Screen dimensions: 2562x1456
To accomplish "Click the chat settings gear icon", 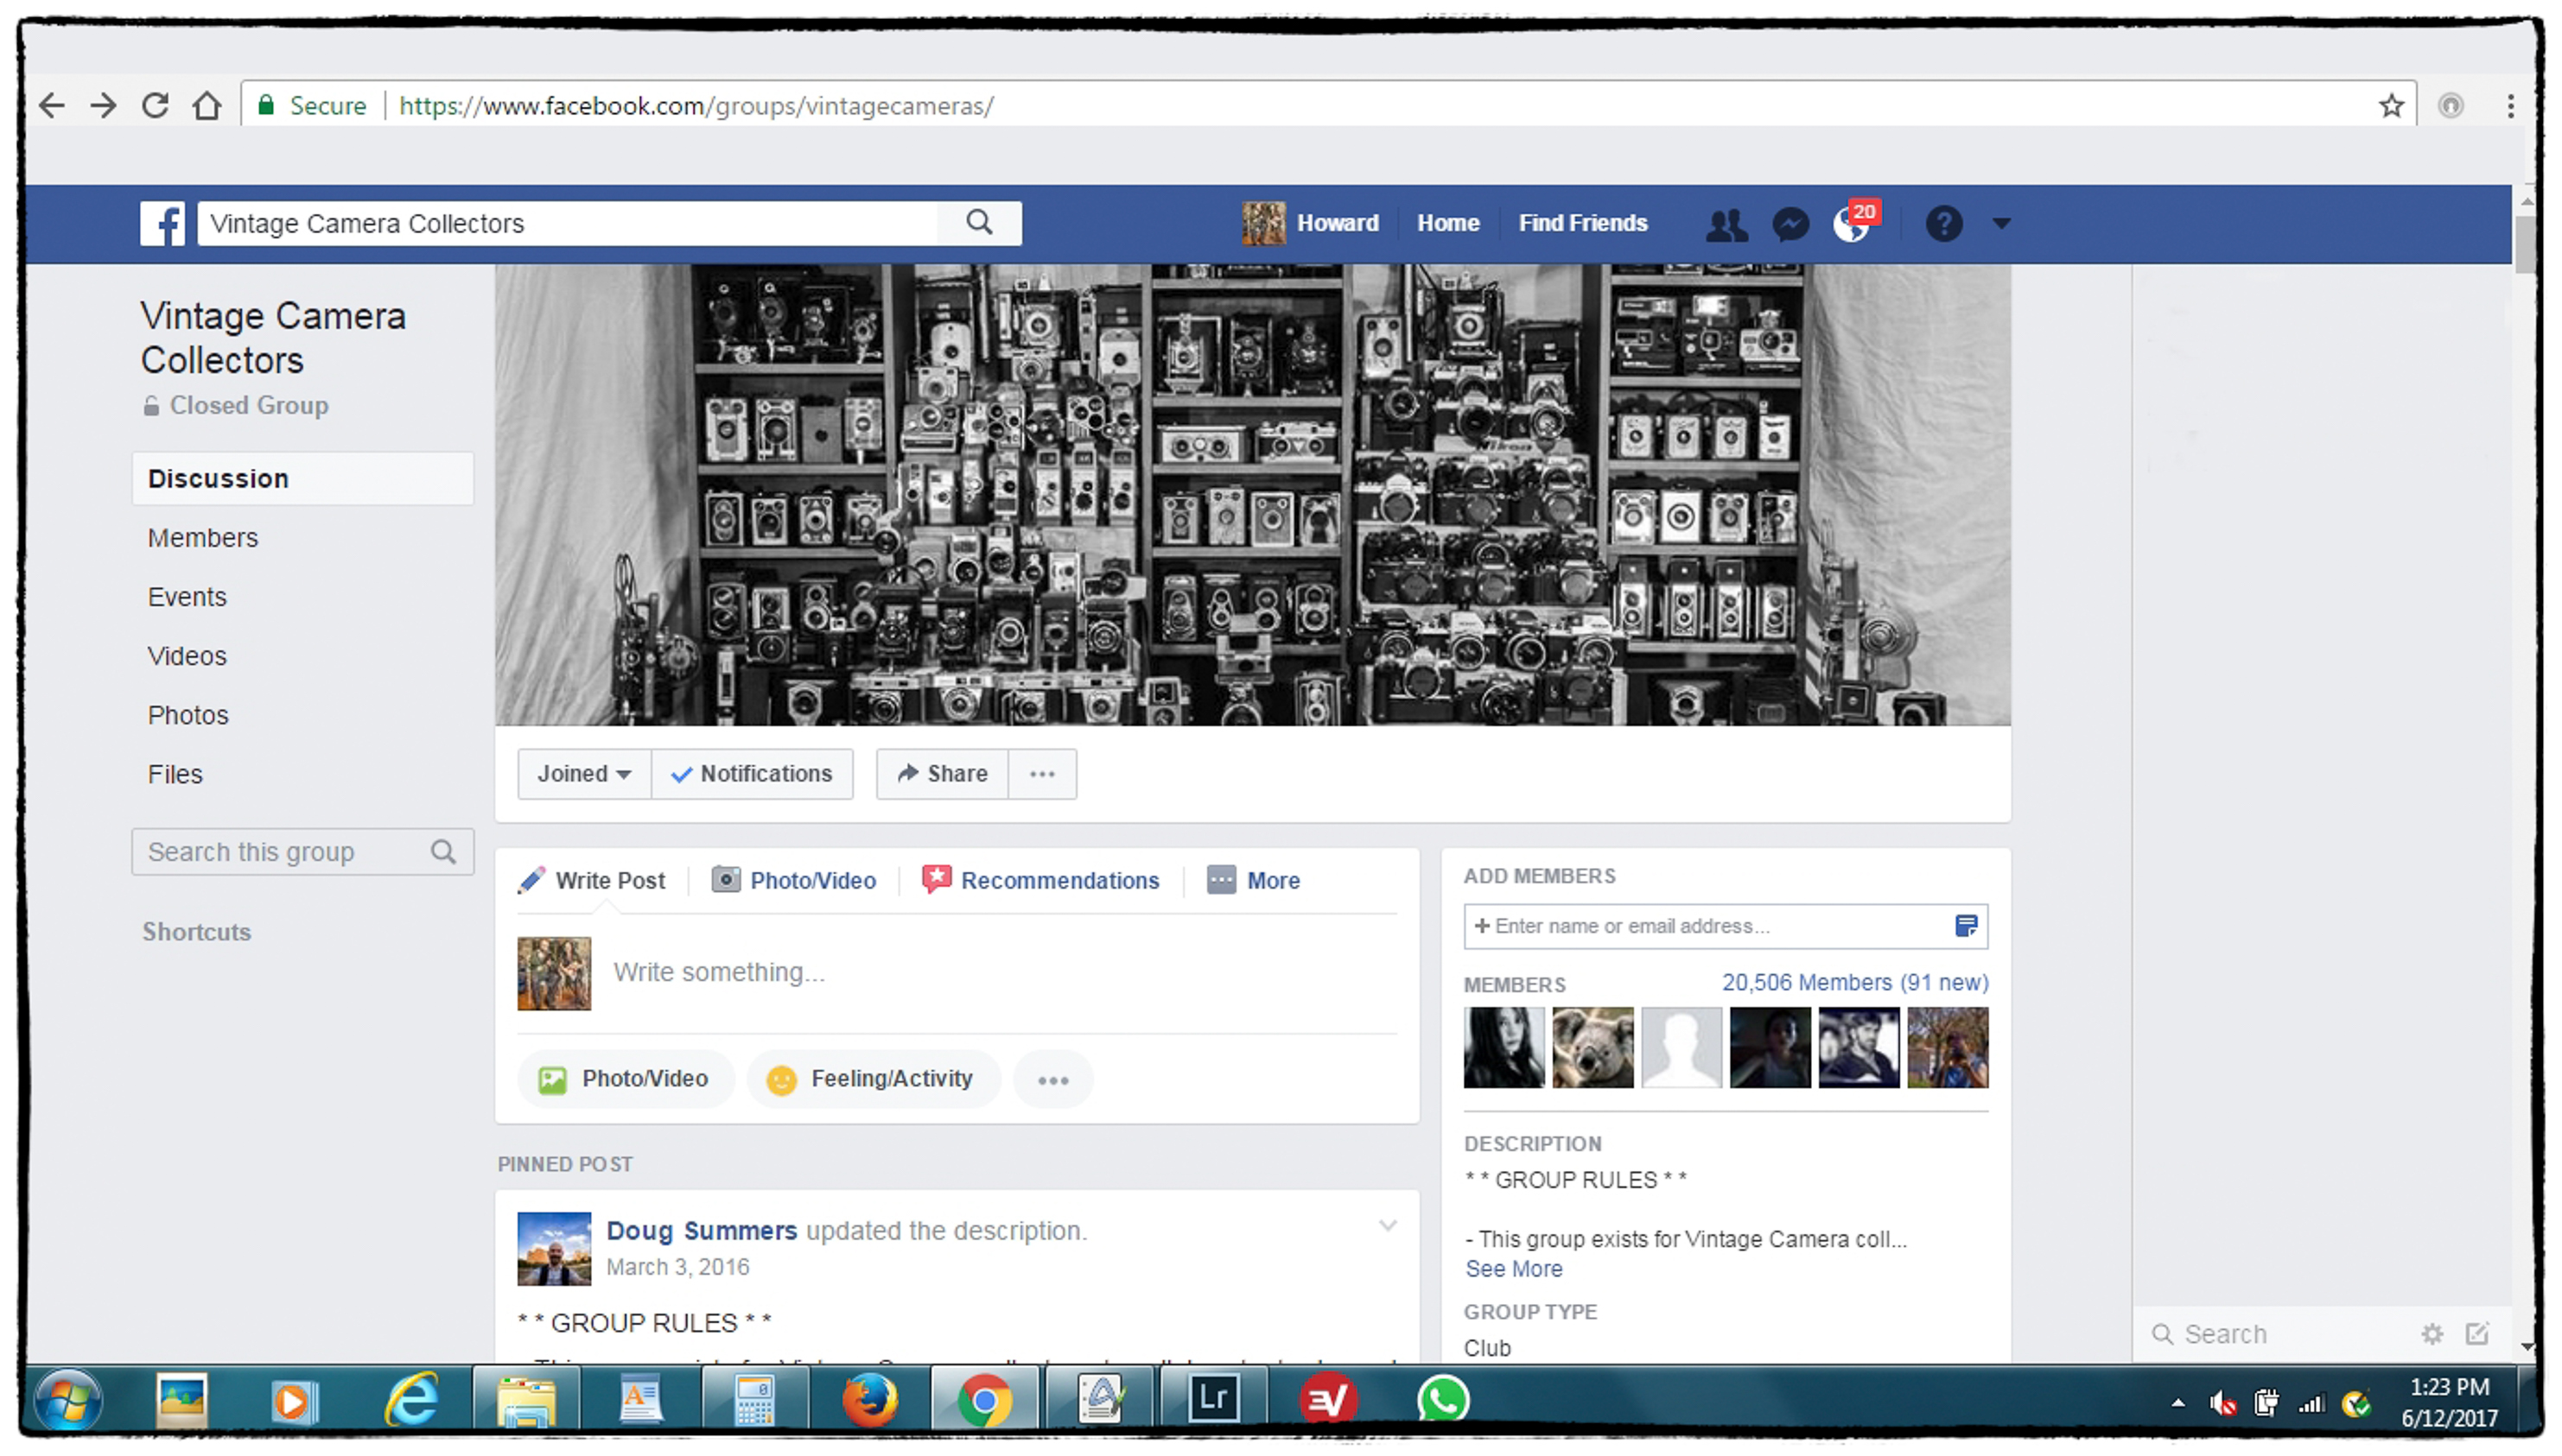I will [2431, 1334].
